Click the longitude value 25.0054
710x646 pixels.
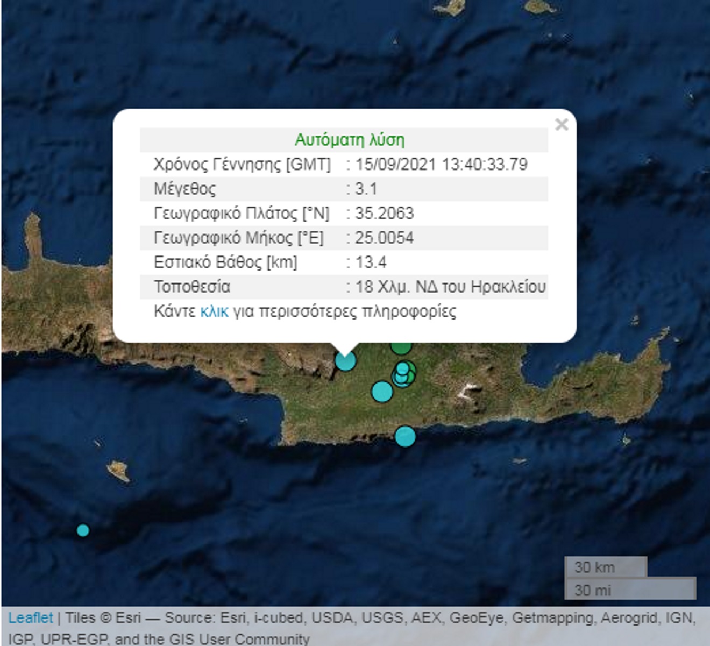[384, 238]
